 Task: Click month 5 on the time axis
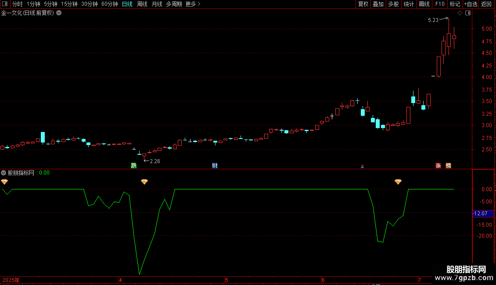click(226, 280)
